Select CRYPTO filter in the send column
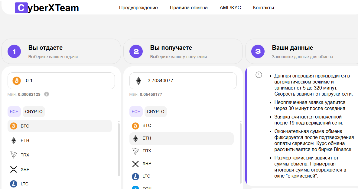The image size is (358, 189). pos(34,112)
